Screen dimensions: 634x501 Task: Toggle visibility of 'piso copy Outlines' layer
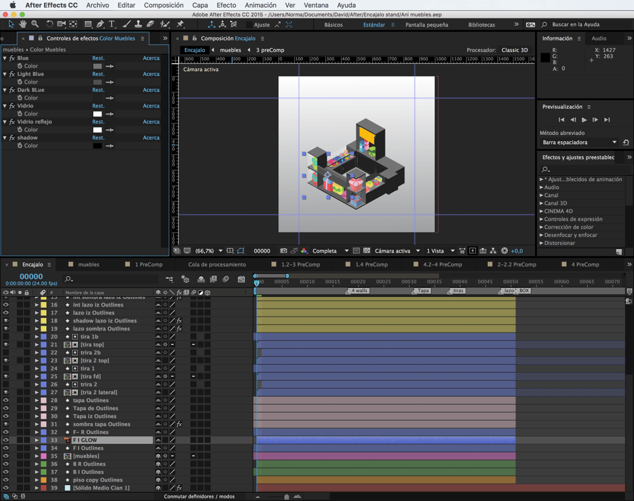click(x=6, y=480)
